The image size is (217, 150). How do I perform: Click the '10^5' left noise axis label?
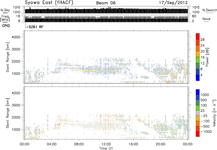(17, 8)
